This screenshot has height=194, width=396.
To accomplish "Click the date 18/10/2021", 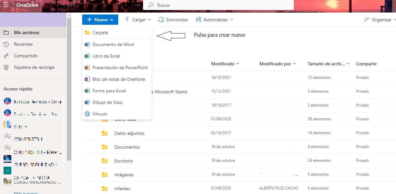I will (221, 78).
